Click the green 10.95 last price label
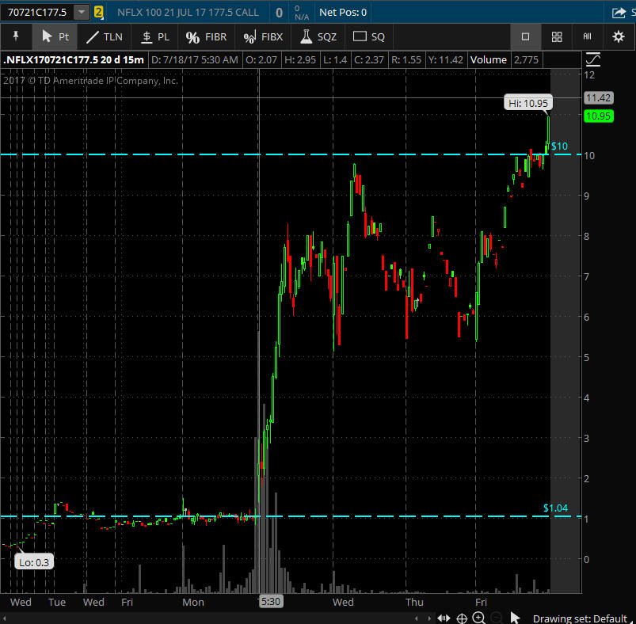This screenshot has height=624, width=636. 598,116
